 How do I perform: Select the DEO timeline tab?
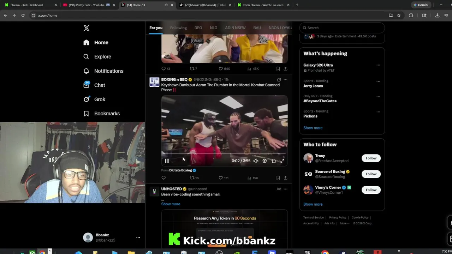tap(198, 28)
